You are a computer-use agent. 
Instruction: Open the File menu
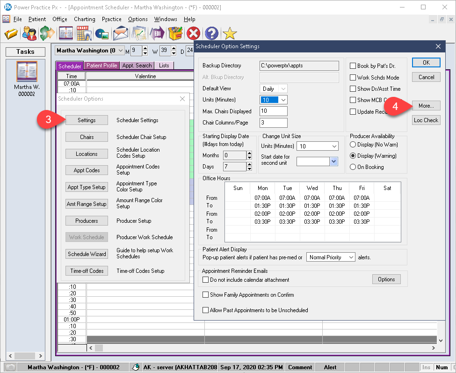coord(17,19)
